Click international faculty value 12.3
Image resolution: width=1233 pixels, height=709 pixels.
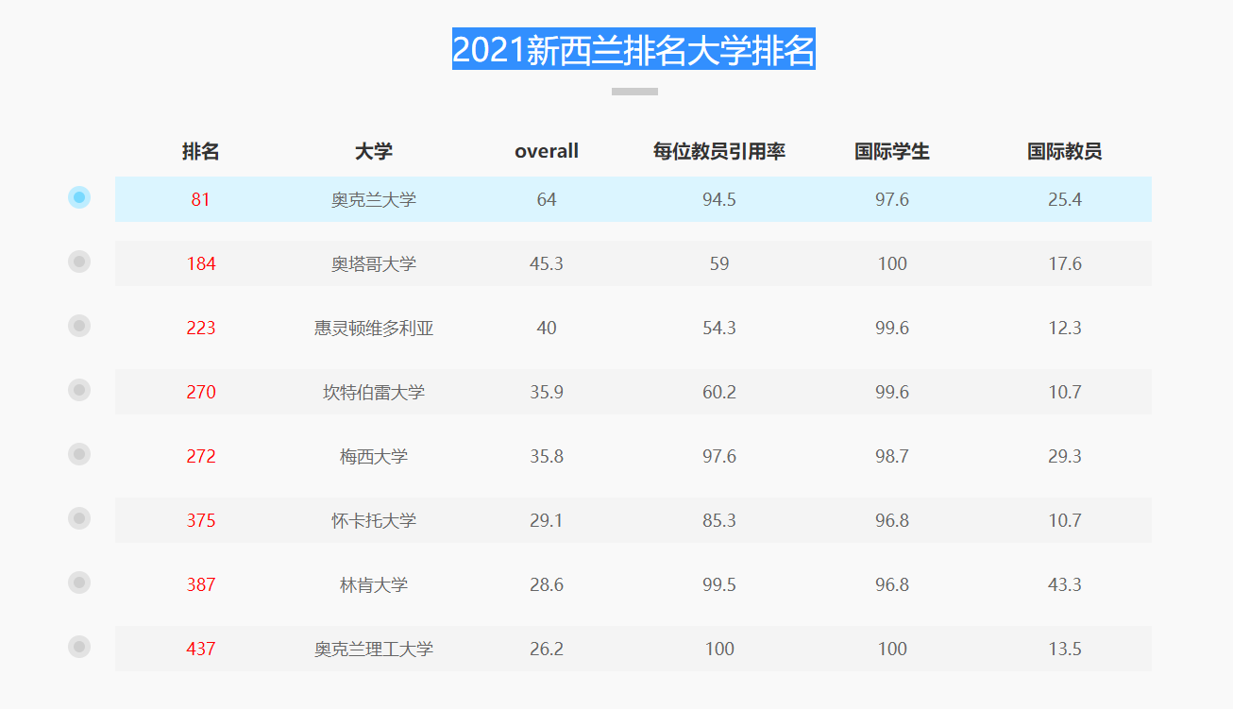[1065, 328]
